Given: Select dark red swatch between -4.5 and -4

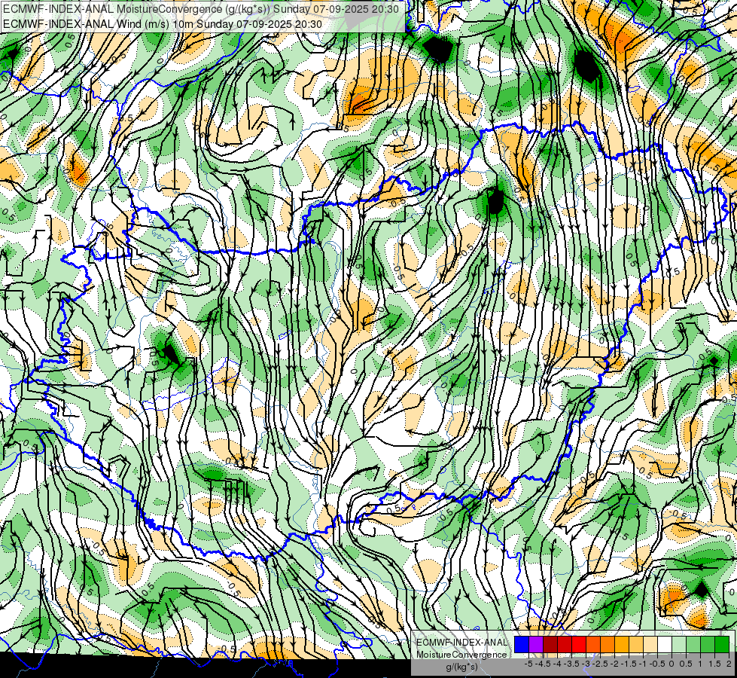Looking at the screenshot, I should 550,644.
